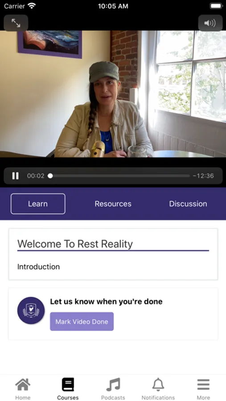226x401 pixels.
Task: Tap the video frame showing the speaker
Action: point(113,94)
